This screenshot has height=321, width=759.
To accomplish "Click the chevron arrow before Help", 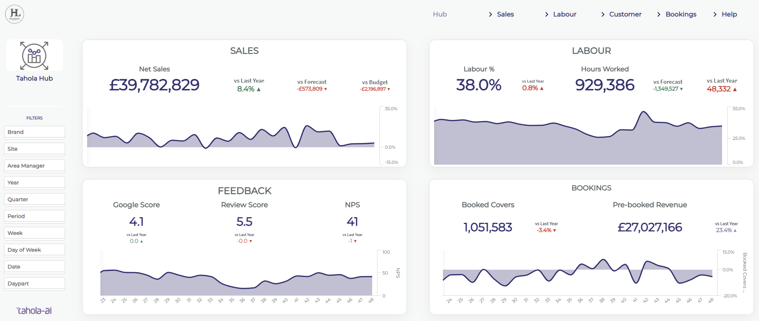I will [715, 14].
